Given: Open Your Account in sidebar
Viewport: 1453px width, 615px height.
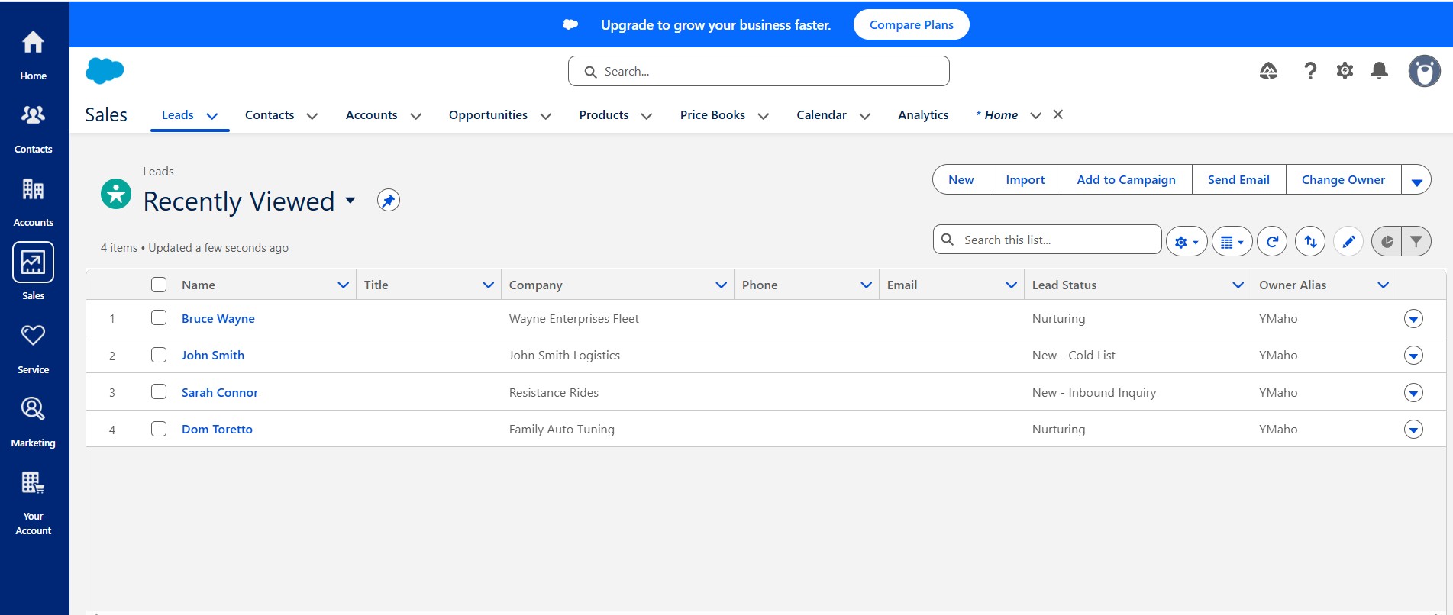Looking at the screenshot, I should tap(33, 501).
